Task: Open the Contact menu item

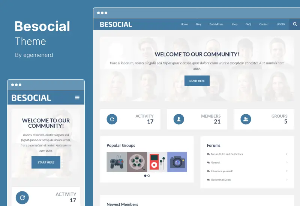Action: pyautogui.click(x=264, y=24)
